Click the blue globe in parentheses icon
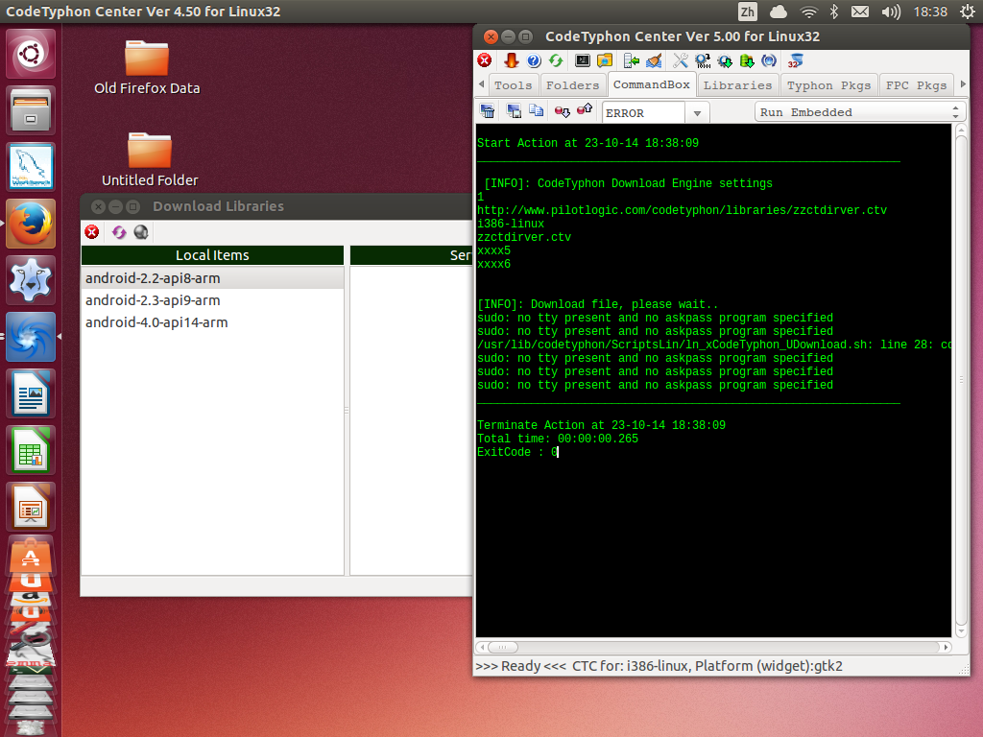The height and width of the screenshot is (737, 983). (x=769, y=60)
